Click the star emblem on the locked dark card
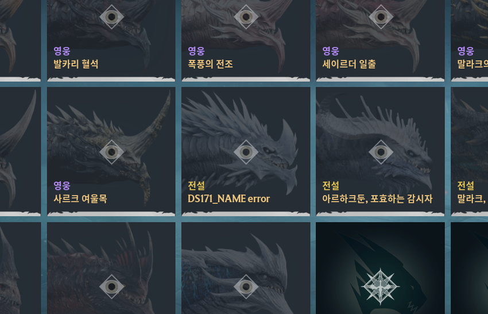488x314 pixels. point(380,286)
